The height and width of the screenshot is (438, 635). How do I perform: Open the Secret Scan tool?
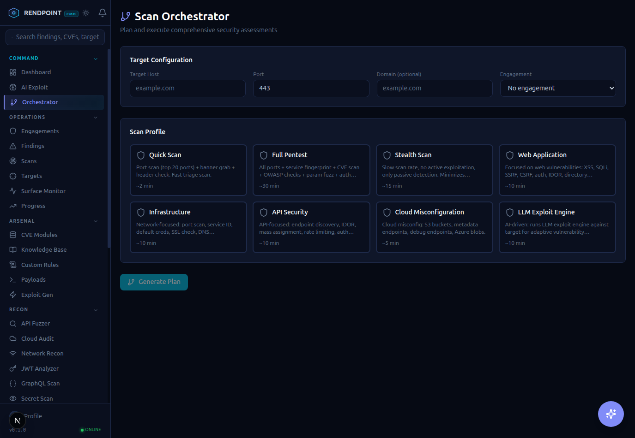(x=37, y=398)
